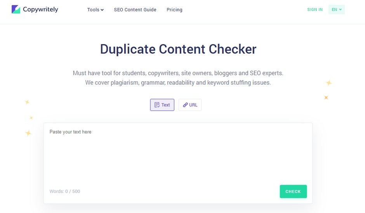Switch to the URL input mode
Image resolution: width=365 pixels, height=213 pixels.
point(190,105)
